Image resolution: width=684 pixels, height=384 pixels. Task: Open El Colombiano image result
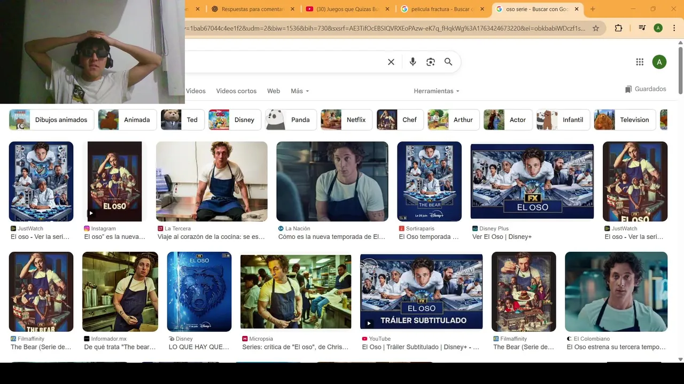coord(616,292)
